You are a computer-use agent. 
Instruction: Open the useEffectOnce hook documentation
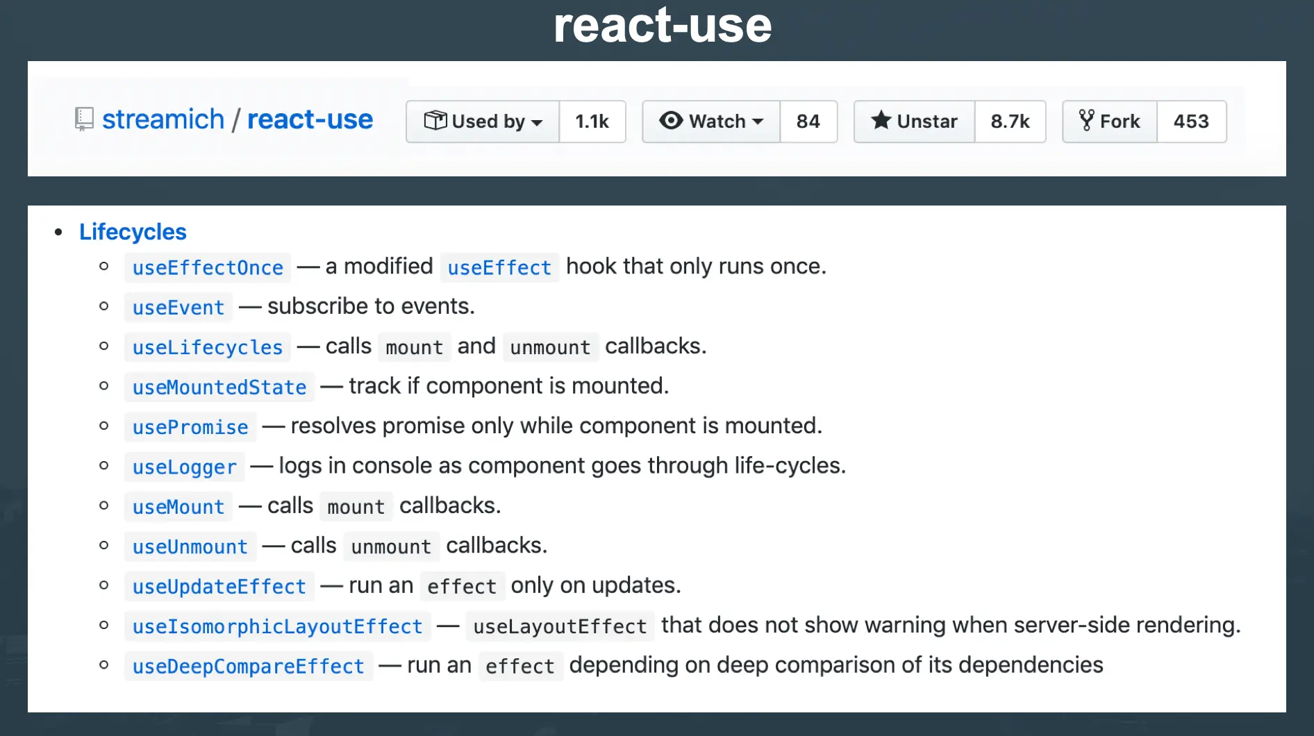pyautogui.click(x=207, y=267)
